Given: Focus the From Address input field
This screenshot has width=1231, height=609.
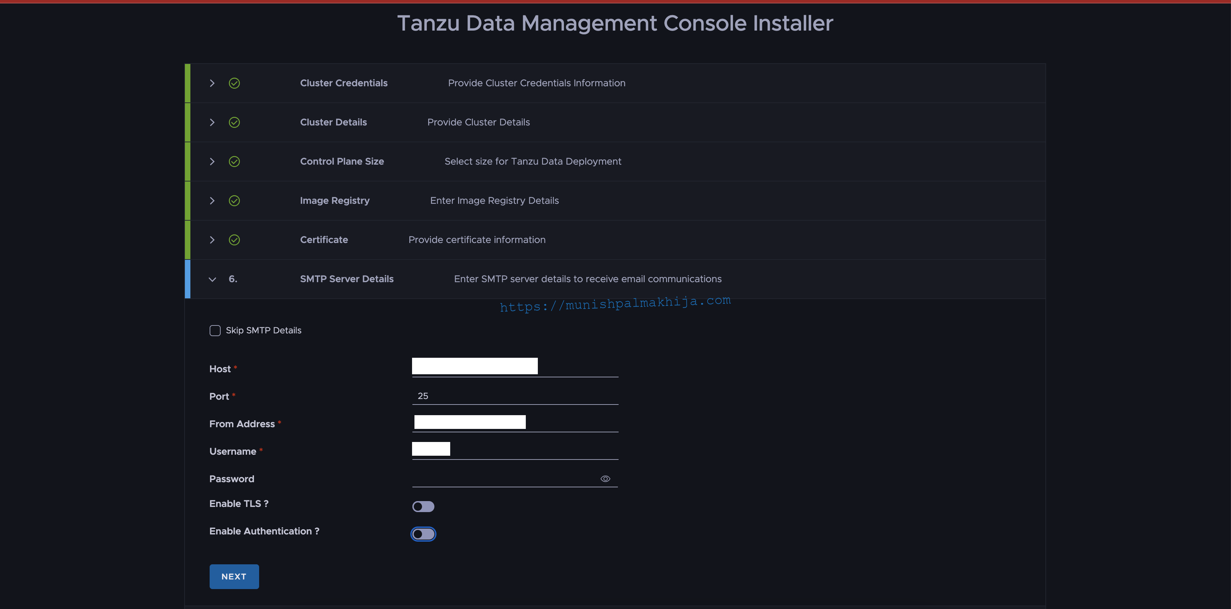Looking at the screenshot, I should coord(515,423).
